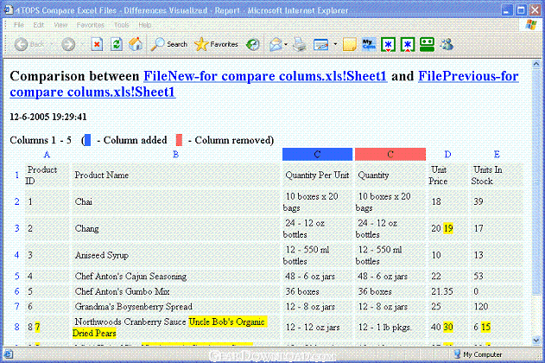This screenshot has height=363, width=545.
Task: Click blue Column added legend swatch
Action: (87, 140)
